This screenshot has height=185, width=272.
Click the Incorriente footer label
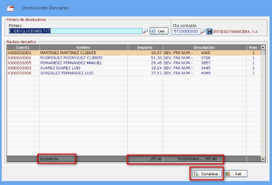coord(49,159)
